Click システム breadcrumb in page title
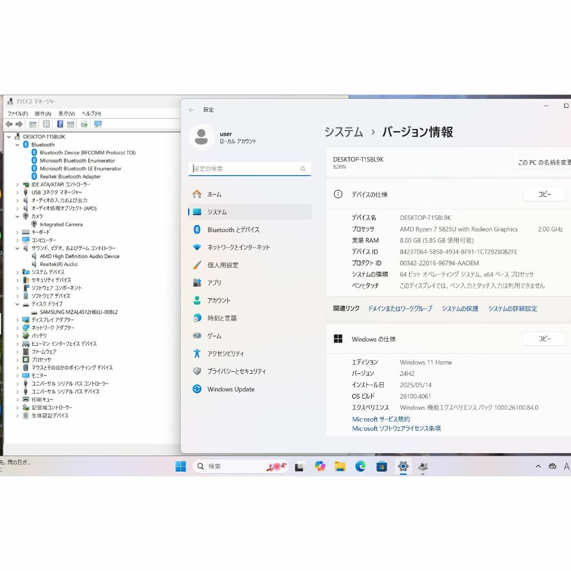 (x=344, y=132)
